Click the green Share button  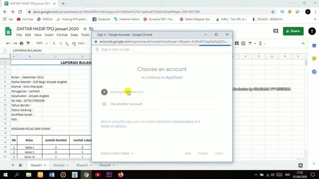click(x=293, y=31)
